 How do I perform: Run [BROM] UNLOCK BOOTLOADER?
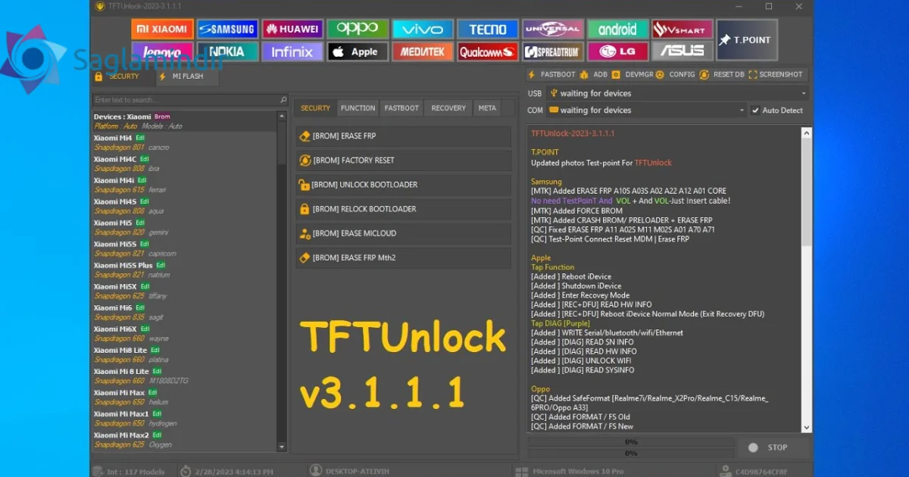coord(403,185)
